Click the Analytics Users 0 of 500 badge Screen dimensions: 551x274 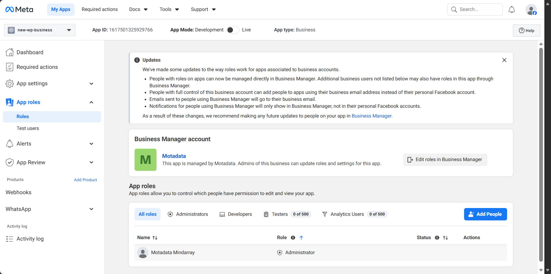pos(377,214)
